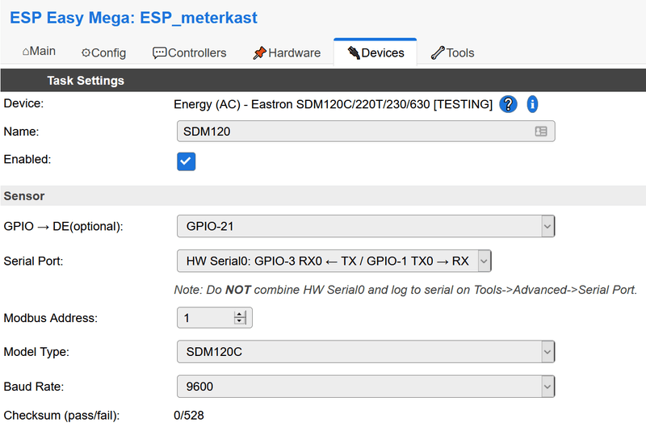The width and height of the screenshot is (646, 431).
Task: Increase Modbus Address with up arrow
Action: click(240, 314)
